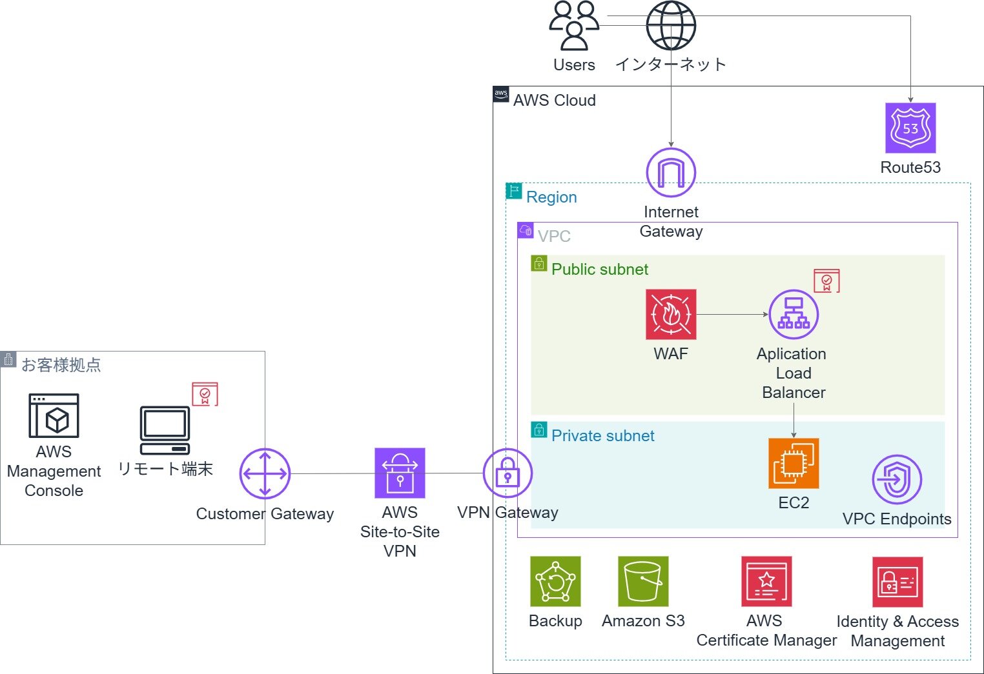Select the "Amazon S3" label
The width and height of the screenshot is (984, 674).
click(643, 620)
